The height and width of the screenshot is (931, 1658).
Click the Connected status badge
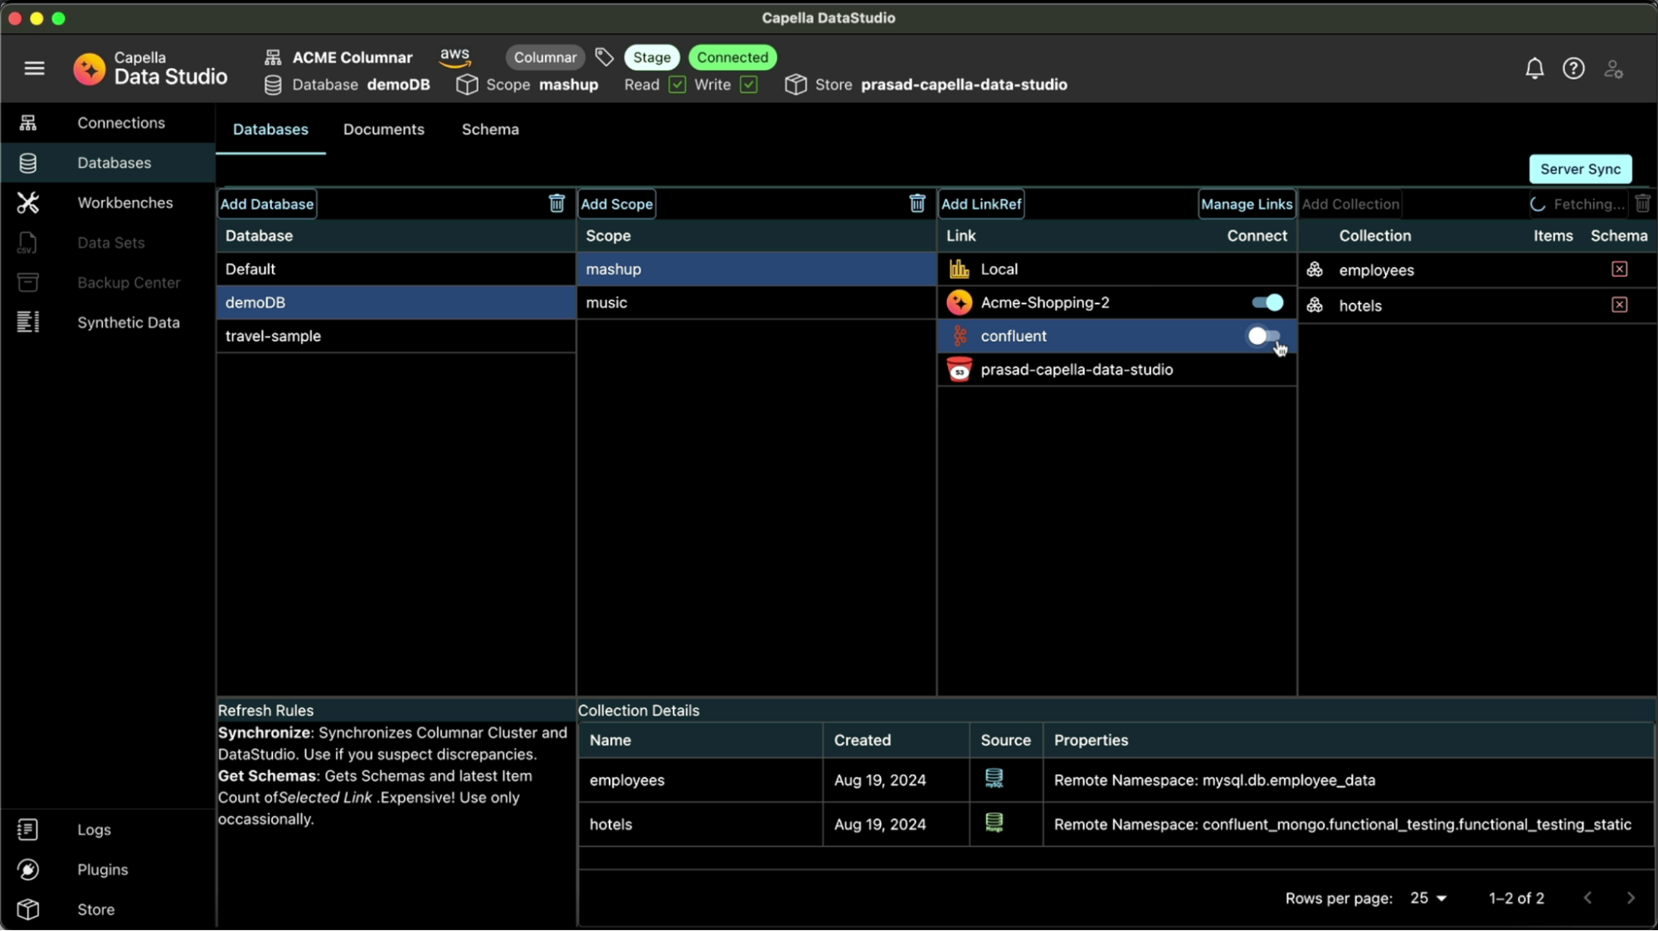tap(732, 57)
